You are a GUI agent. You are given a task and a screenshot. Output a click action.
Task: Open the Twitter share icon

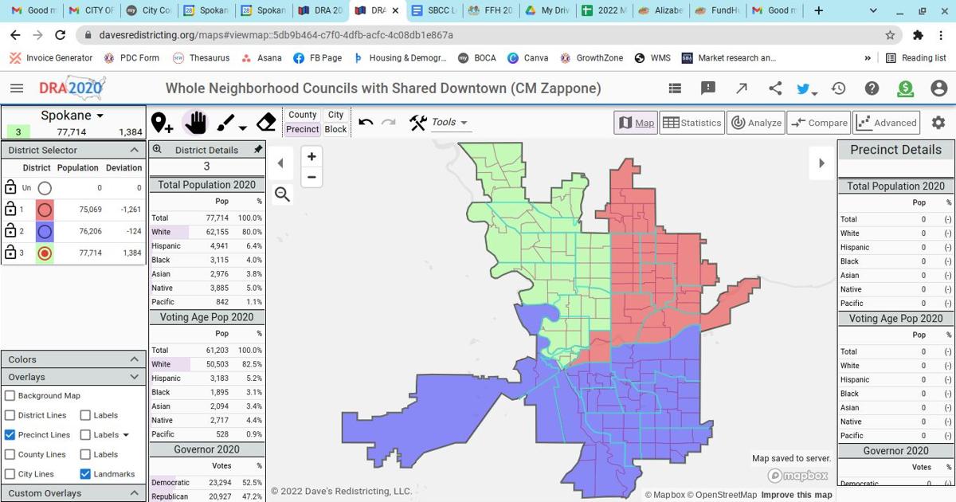(x=805, y=88)
